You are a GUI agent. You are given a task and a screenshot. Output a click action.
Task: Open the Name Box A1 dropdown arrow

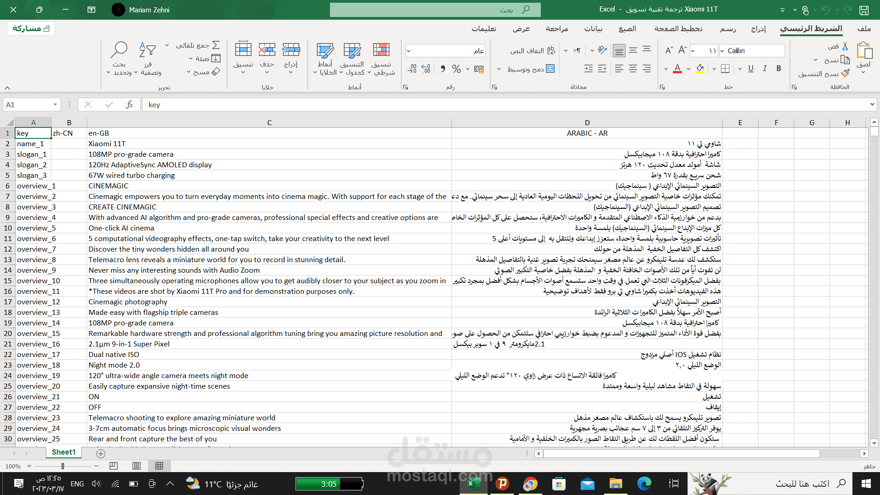pos(55,104)
